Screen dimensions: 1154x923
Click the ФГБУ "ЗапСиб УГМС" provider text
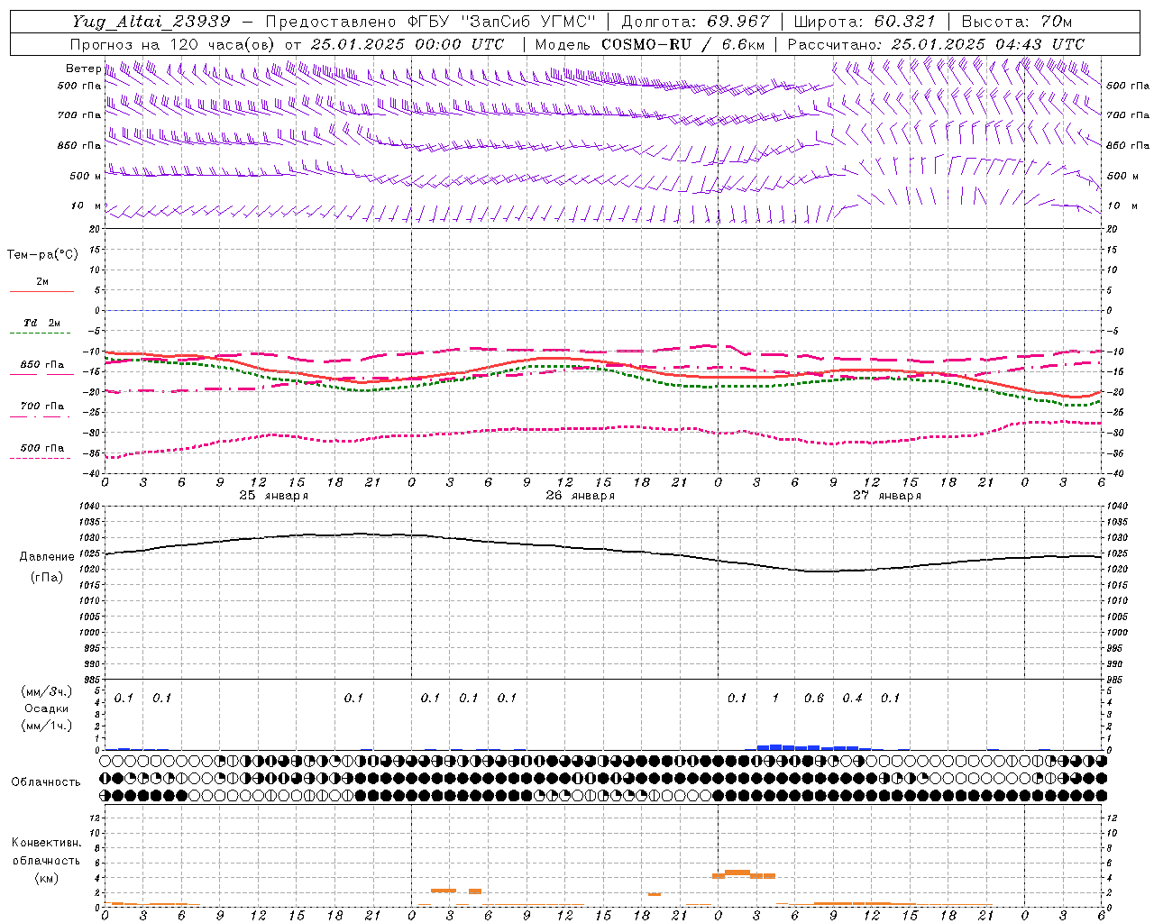(503, 22)
